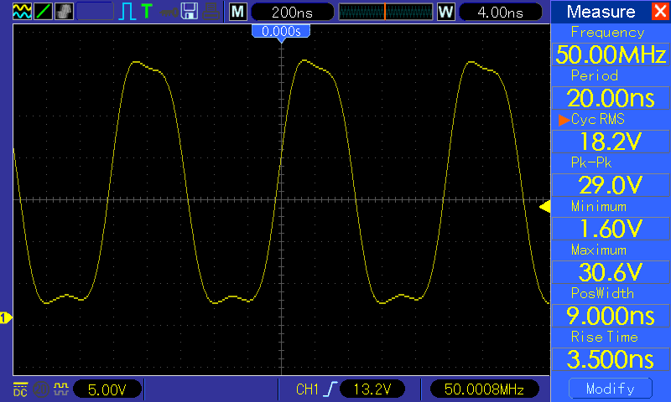Image resolution: width=671 pixels, height=402 pixels.
Task: Click the green T trigger icon
Action: 147,11
